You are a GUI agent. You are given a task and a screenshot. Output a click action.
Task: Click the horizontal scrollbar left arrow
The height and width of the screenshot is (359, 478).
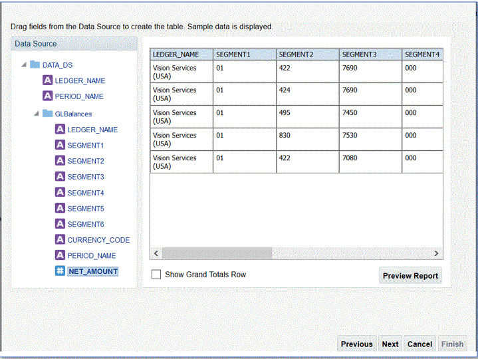[x=156, y=253]
